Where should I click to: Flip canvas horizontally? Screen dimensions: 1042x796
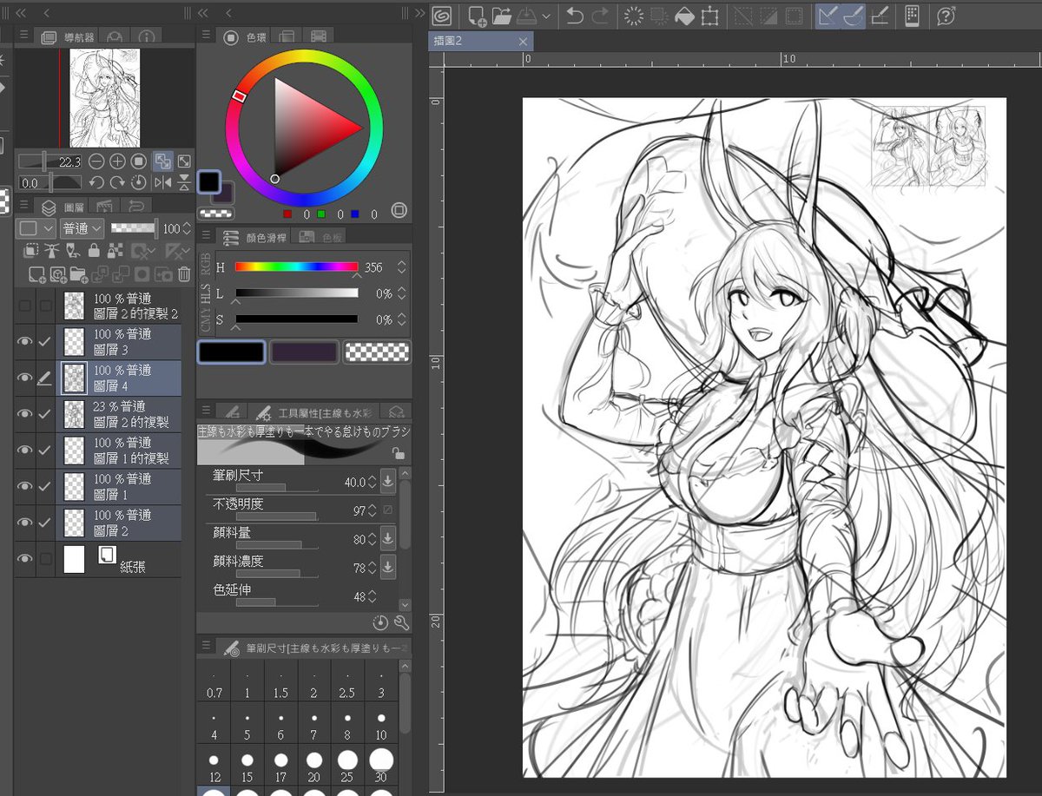tap(162, 182)
